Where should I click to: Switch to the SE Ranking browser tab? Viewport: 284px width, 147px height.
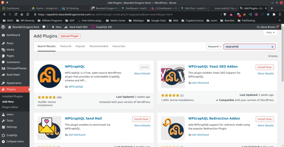click(75, 8)
